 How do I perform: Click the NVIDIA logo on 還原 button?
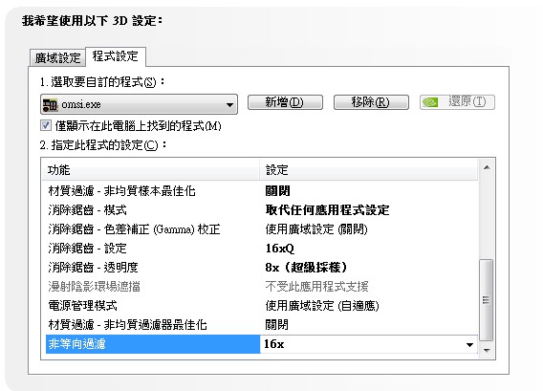tap(430, 102)
